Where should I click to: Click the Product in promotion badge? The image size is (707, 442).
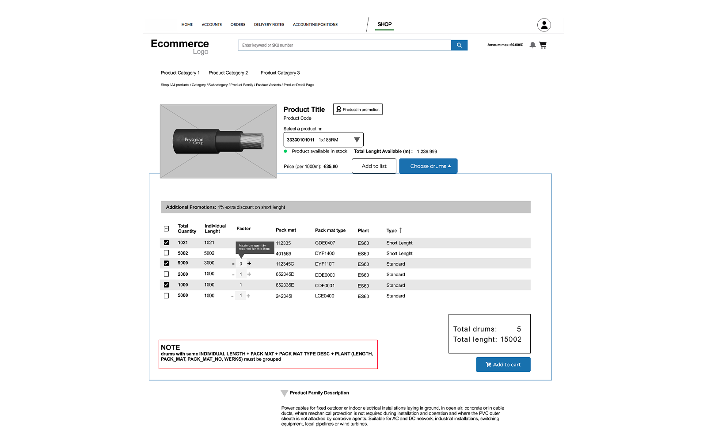[358, 109]
